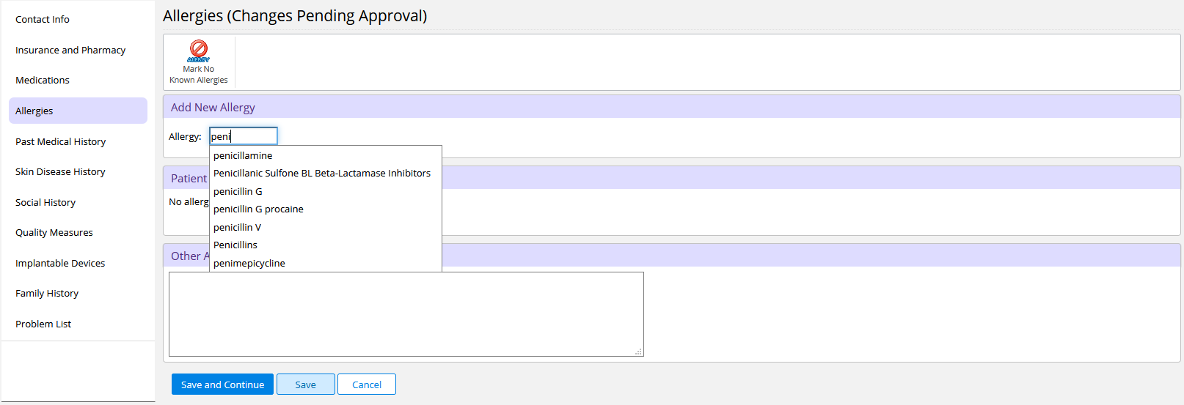Click the Mark No Known Allergies icon

[198, 51]
